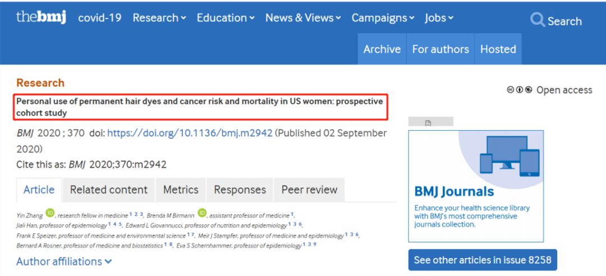Open the Education dropdown menu
The width and height of the screenshot is (606, 276).
coord(226,18)
